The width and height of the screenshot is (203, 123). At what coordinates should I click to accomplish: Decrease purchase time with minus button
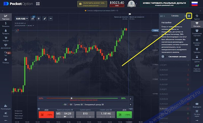(59, 117)
